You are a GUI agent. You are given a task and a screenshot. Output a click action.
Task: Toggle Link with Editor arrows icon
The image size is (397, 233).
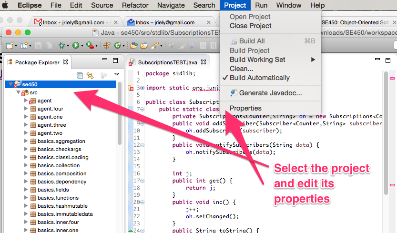point(90,75)
